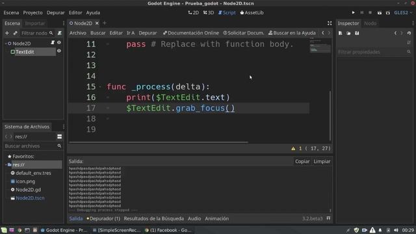Open Documentación Online link
Image resolution: width=416 pixels, height=234 pixels.
(x=191, y=33)
